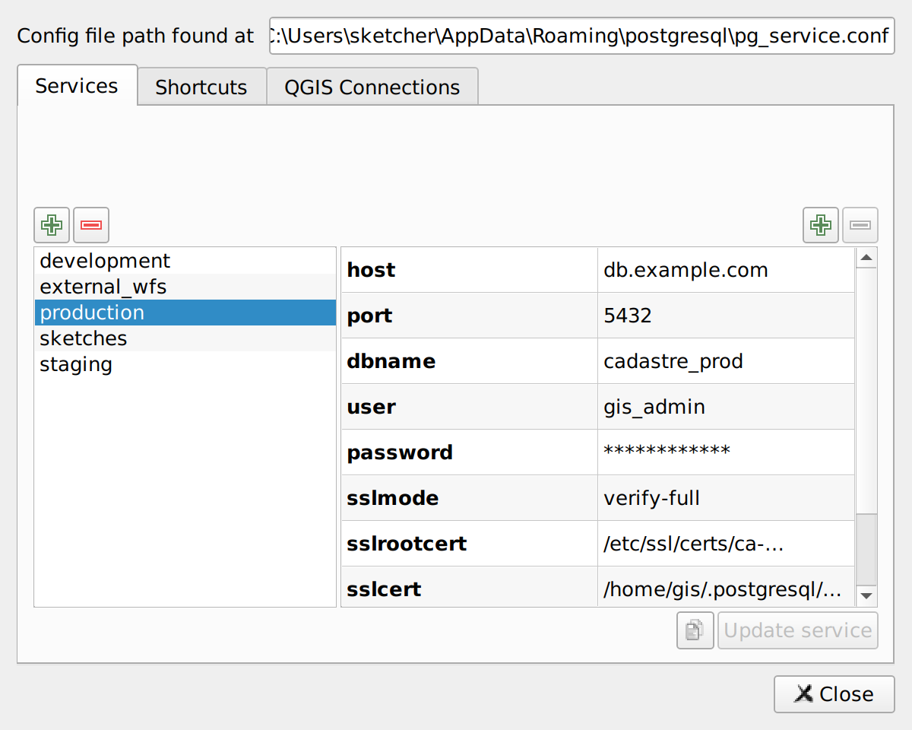Select the Services tab

pos(77,86)
